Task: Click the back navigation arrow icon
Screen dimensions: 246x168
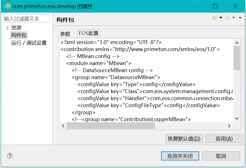Action: pos(215,18)
